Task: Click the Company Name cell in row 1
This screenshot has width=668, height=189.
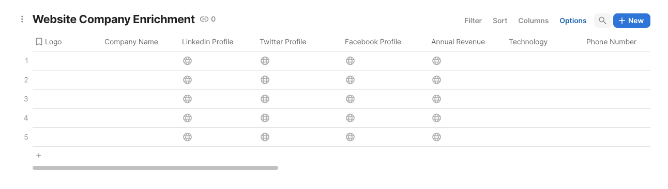Action: [139, 61]
